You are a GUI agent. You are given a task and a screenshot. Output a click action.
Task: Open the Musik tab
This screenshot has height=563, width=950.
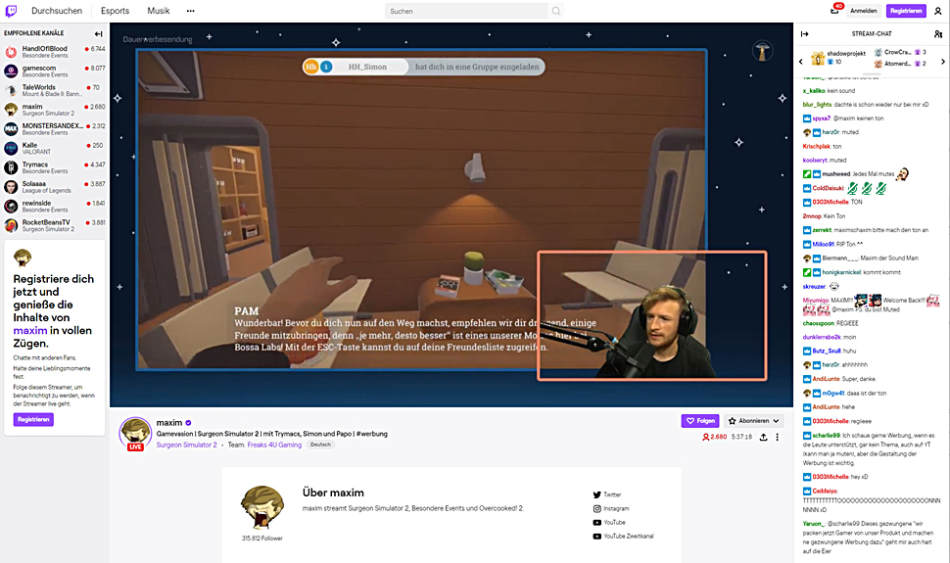[158, 11]
